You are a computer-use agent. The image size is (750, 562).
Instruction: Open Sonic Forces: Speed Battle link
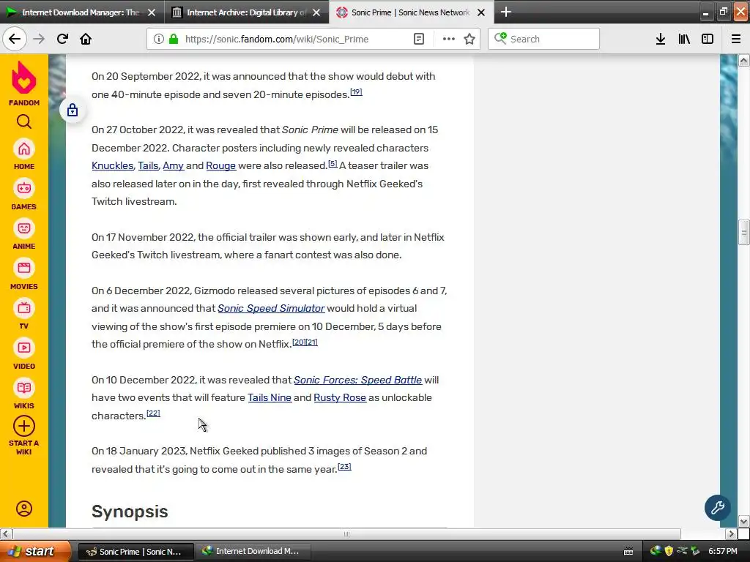point(357,380)
